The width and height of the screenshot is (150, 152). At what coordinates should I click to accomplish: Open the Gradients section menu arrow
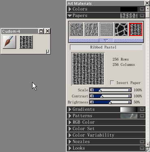click(142, 110)
